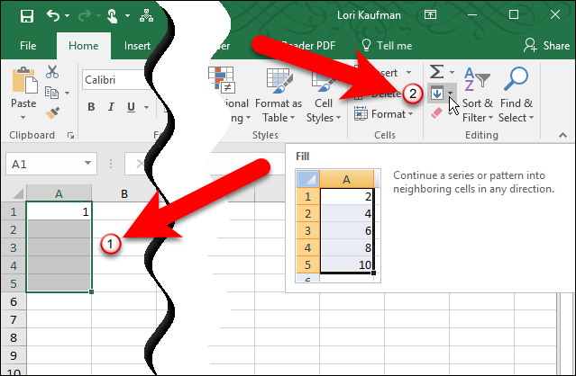
Task: Undo the last action
Action: [53, 16]
